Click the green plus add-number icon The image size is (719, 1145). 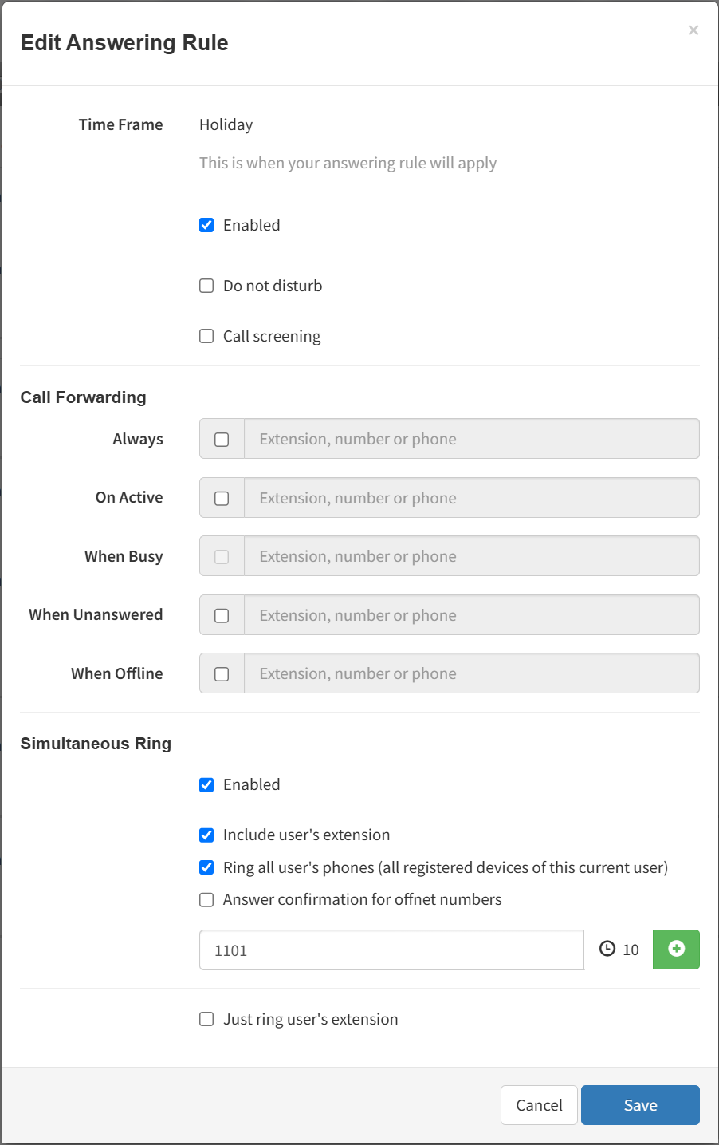click(676, 949)
